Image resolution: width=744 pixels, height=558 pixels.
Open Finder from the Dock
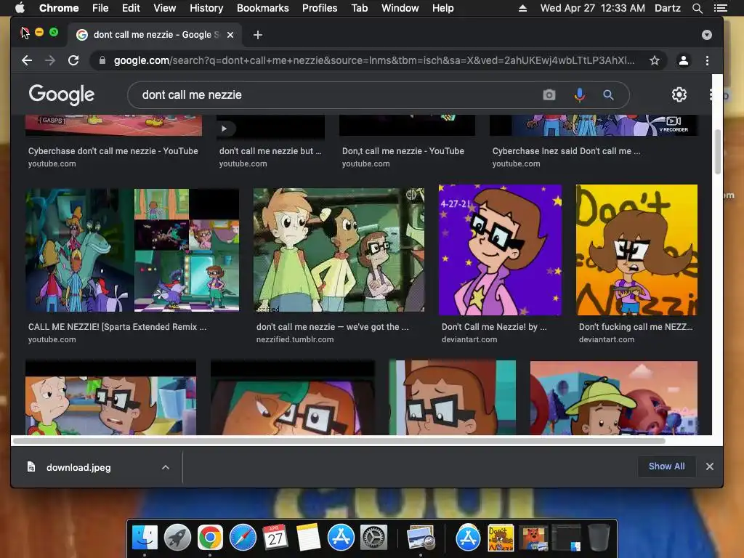(145, 538)
